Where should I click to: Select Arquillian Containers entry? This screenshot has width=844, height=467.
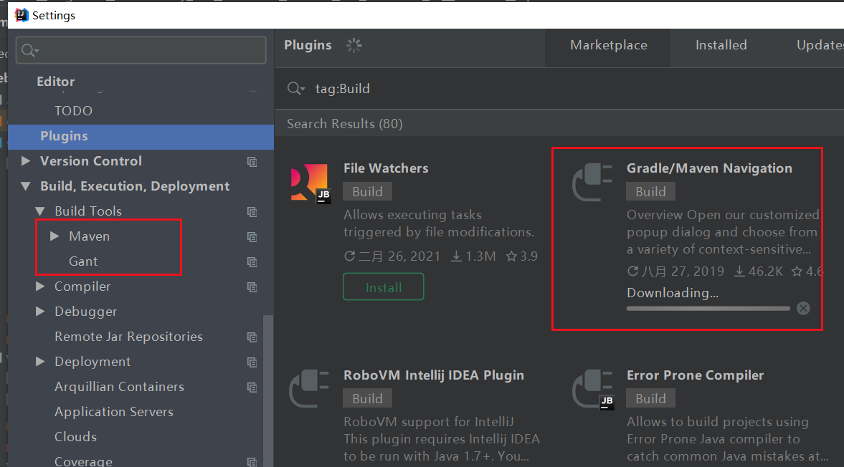click(x=119, y=386)
